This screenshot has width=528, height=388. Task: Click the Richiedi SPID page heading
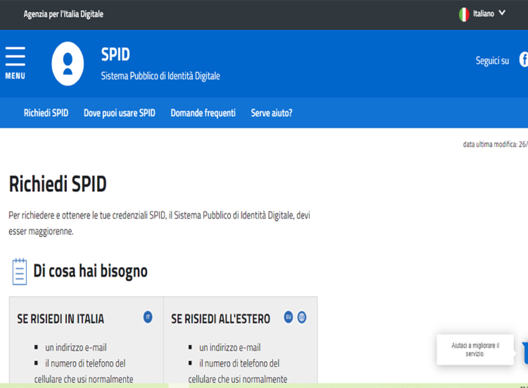pos(58,184)
